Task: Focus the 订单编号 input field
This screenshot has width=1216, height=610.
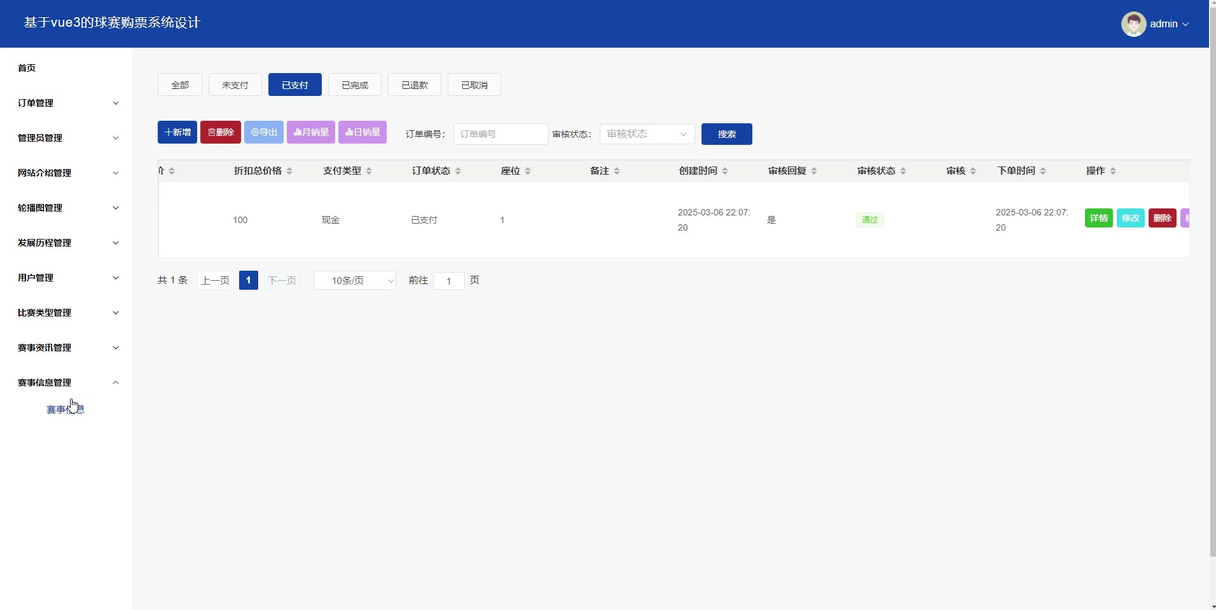Action: [x=501, y=134]
